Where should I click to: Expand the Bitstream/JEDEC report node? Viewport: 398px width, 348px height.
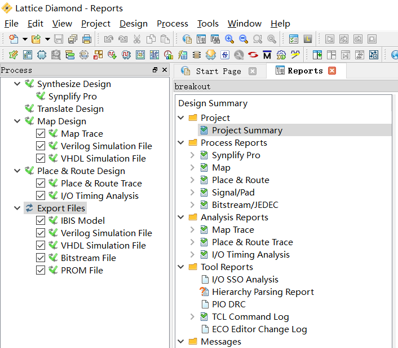[192, 205]
